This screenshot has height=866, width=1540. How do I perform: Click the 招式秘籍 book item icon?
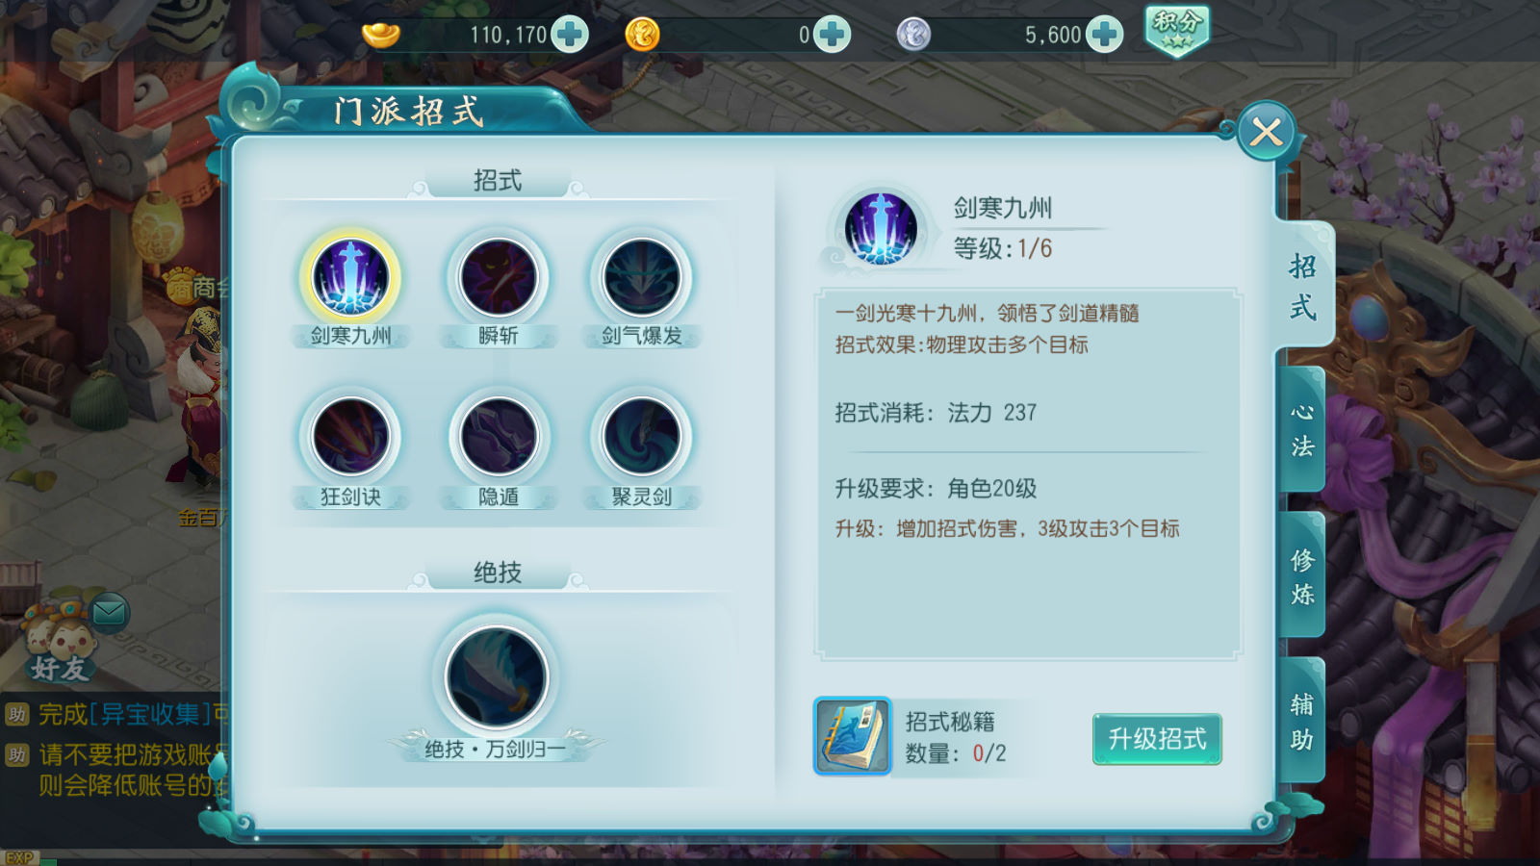[853, 736]
